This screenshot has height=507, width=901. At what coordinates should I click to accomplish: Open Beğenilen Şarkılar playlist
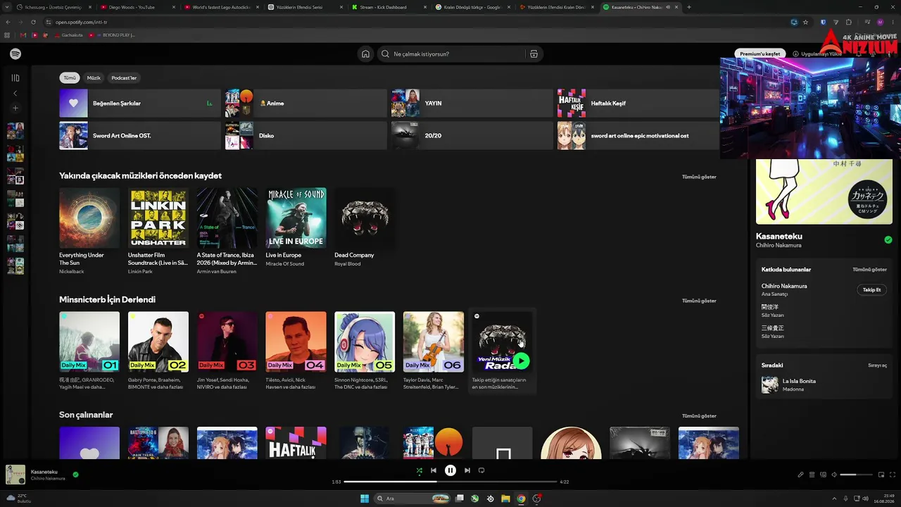140,104
